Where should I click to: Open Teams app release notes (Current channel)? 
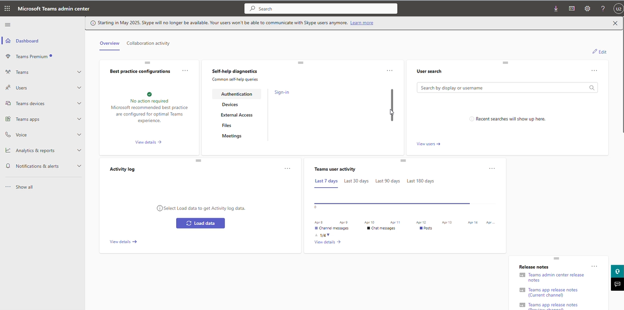pyautogui.click(x=553, y=292)
